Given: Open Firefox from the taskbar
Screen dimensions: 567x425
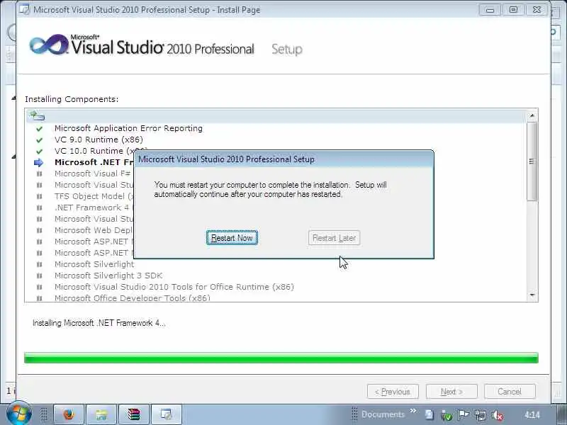Looking at the screenshot, I should pyautogui.click(x=69, y=414).
